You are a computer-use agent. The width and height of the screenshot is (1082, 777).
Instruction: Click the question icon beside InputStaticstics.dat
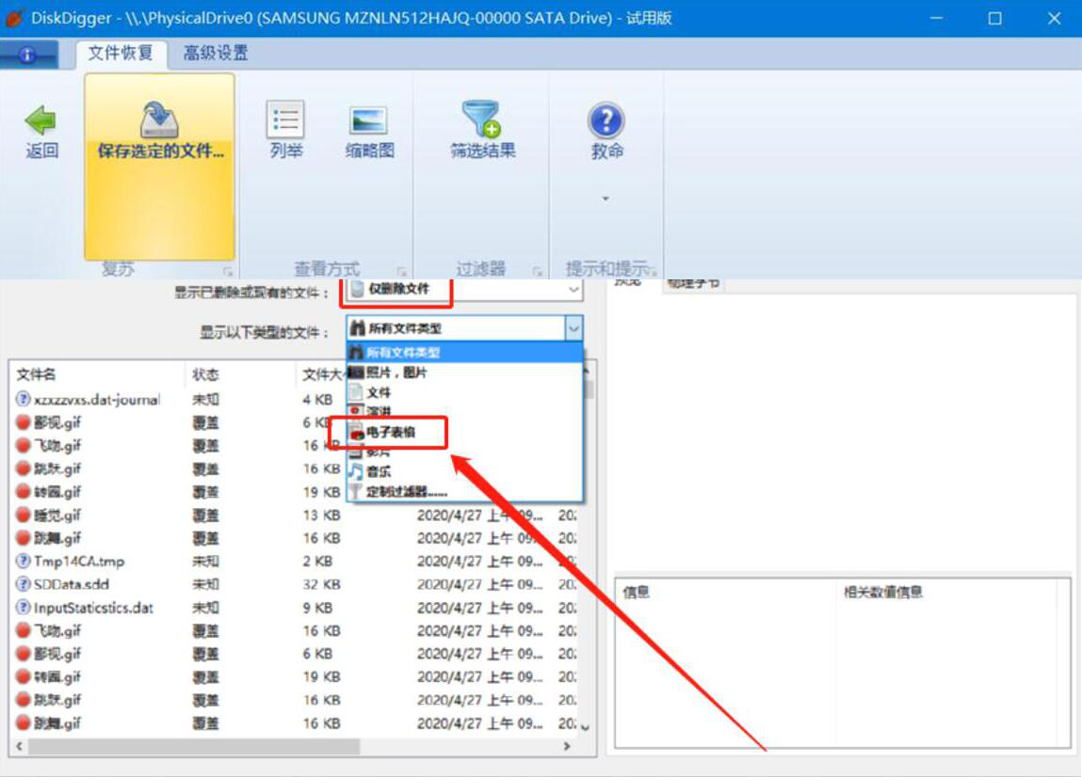23,608
